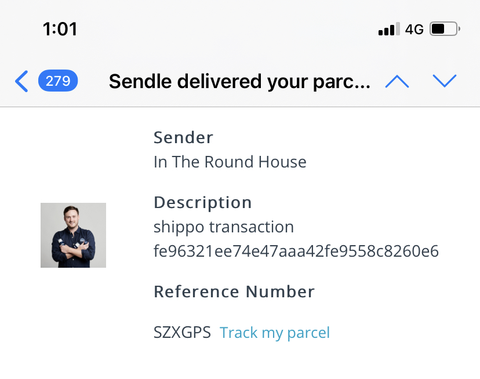
Task: Click the Track my parcel link
Action: (x=275, y=333)
